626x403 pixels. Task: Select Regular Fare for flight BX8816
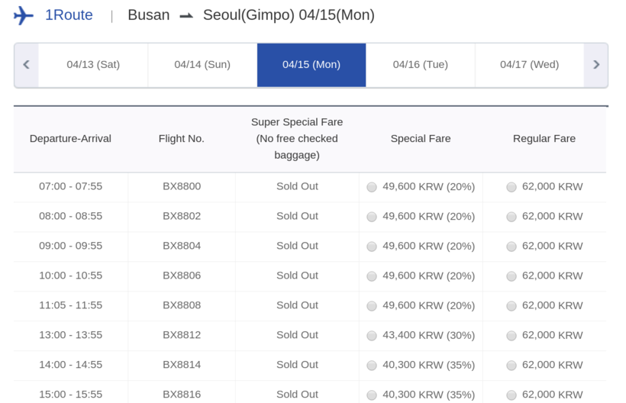(511, 395)
